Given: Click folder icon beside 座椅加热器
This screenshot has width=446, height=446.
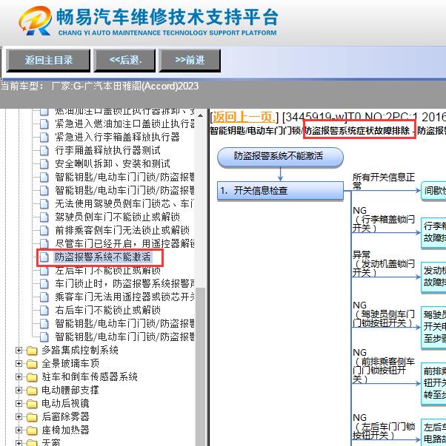Looking at the screenshot, I should pos(32,430).
